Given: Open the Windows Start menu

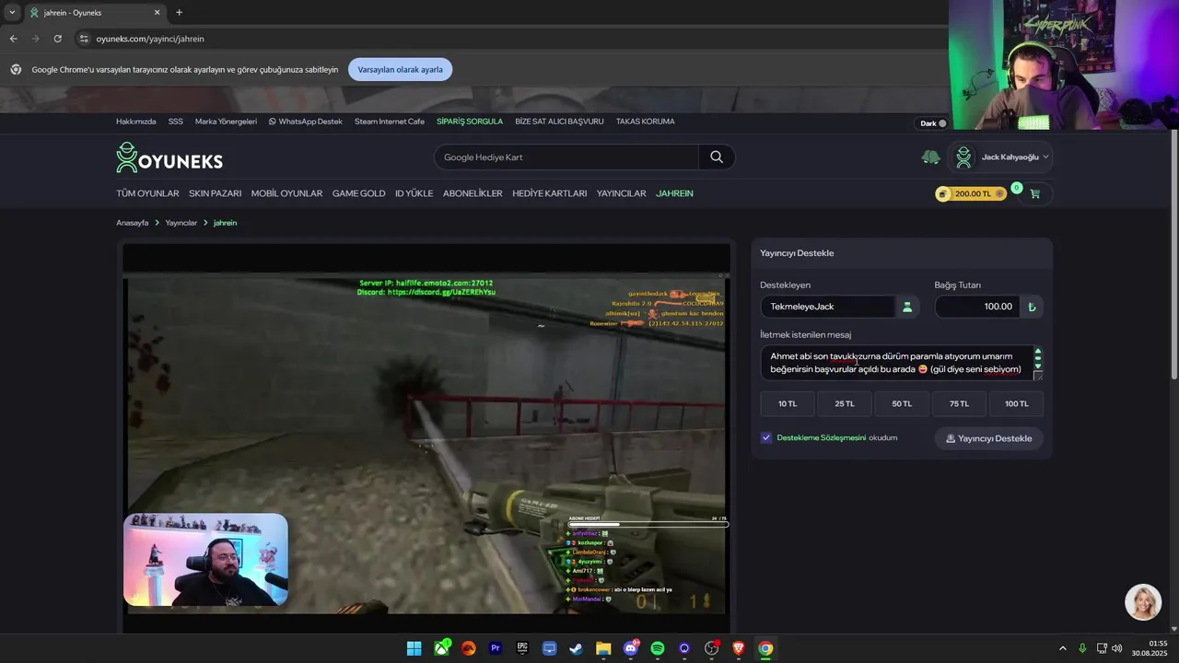Looking at the screenshot, I should click(414, 648).
